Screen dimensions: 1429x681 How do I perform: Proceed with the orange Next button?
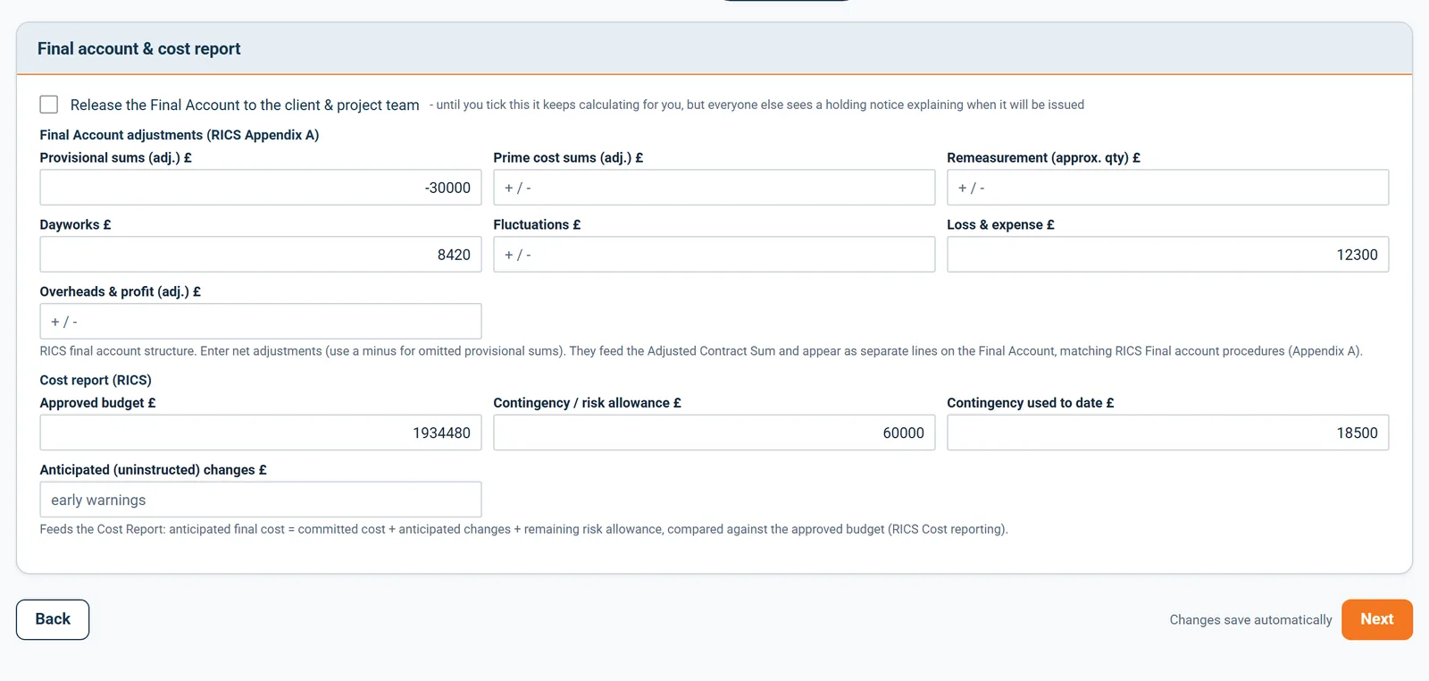point(1377,619)
